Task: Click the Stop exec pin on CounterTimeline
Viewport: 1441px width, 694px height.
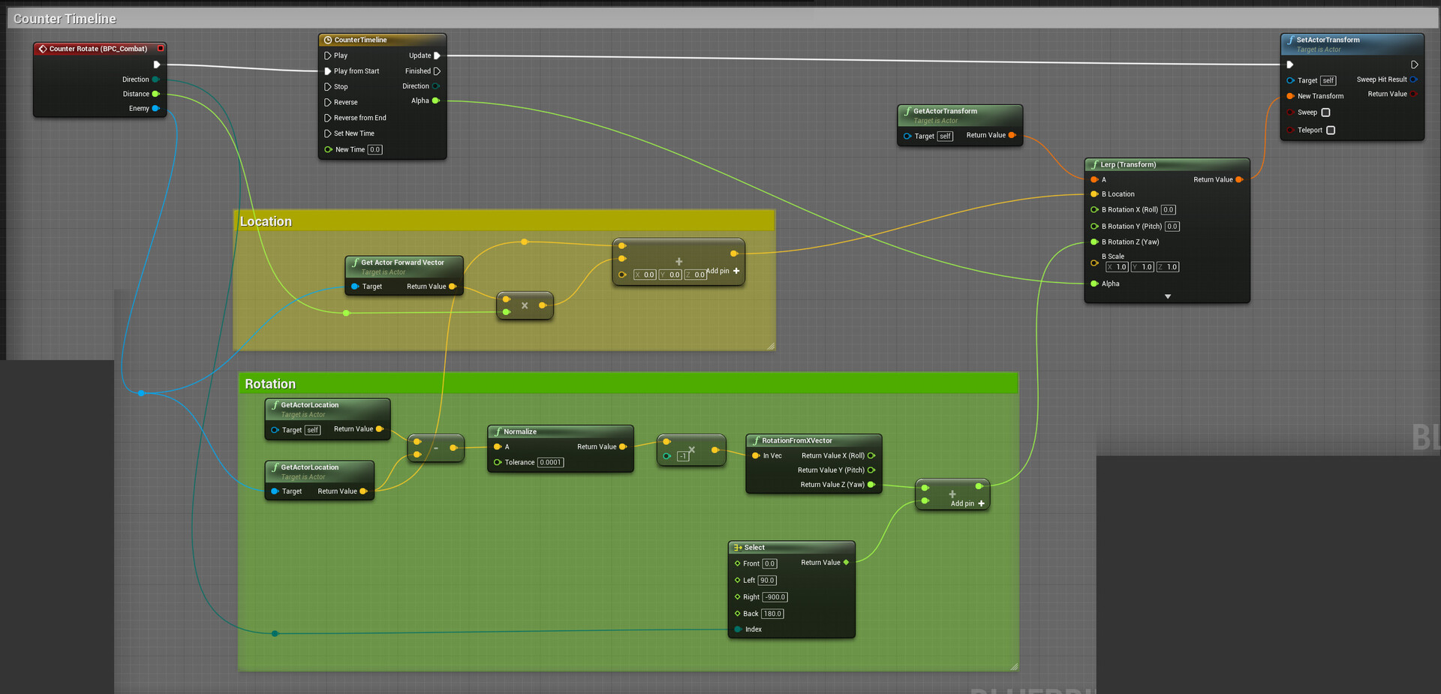Action: 328,87
